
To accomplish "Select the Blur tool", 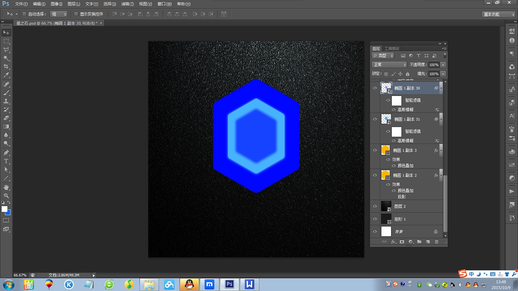I will click(6, 135).
